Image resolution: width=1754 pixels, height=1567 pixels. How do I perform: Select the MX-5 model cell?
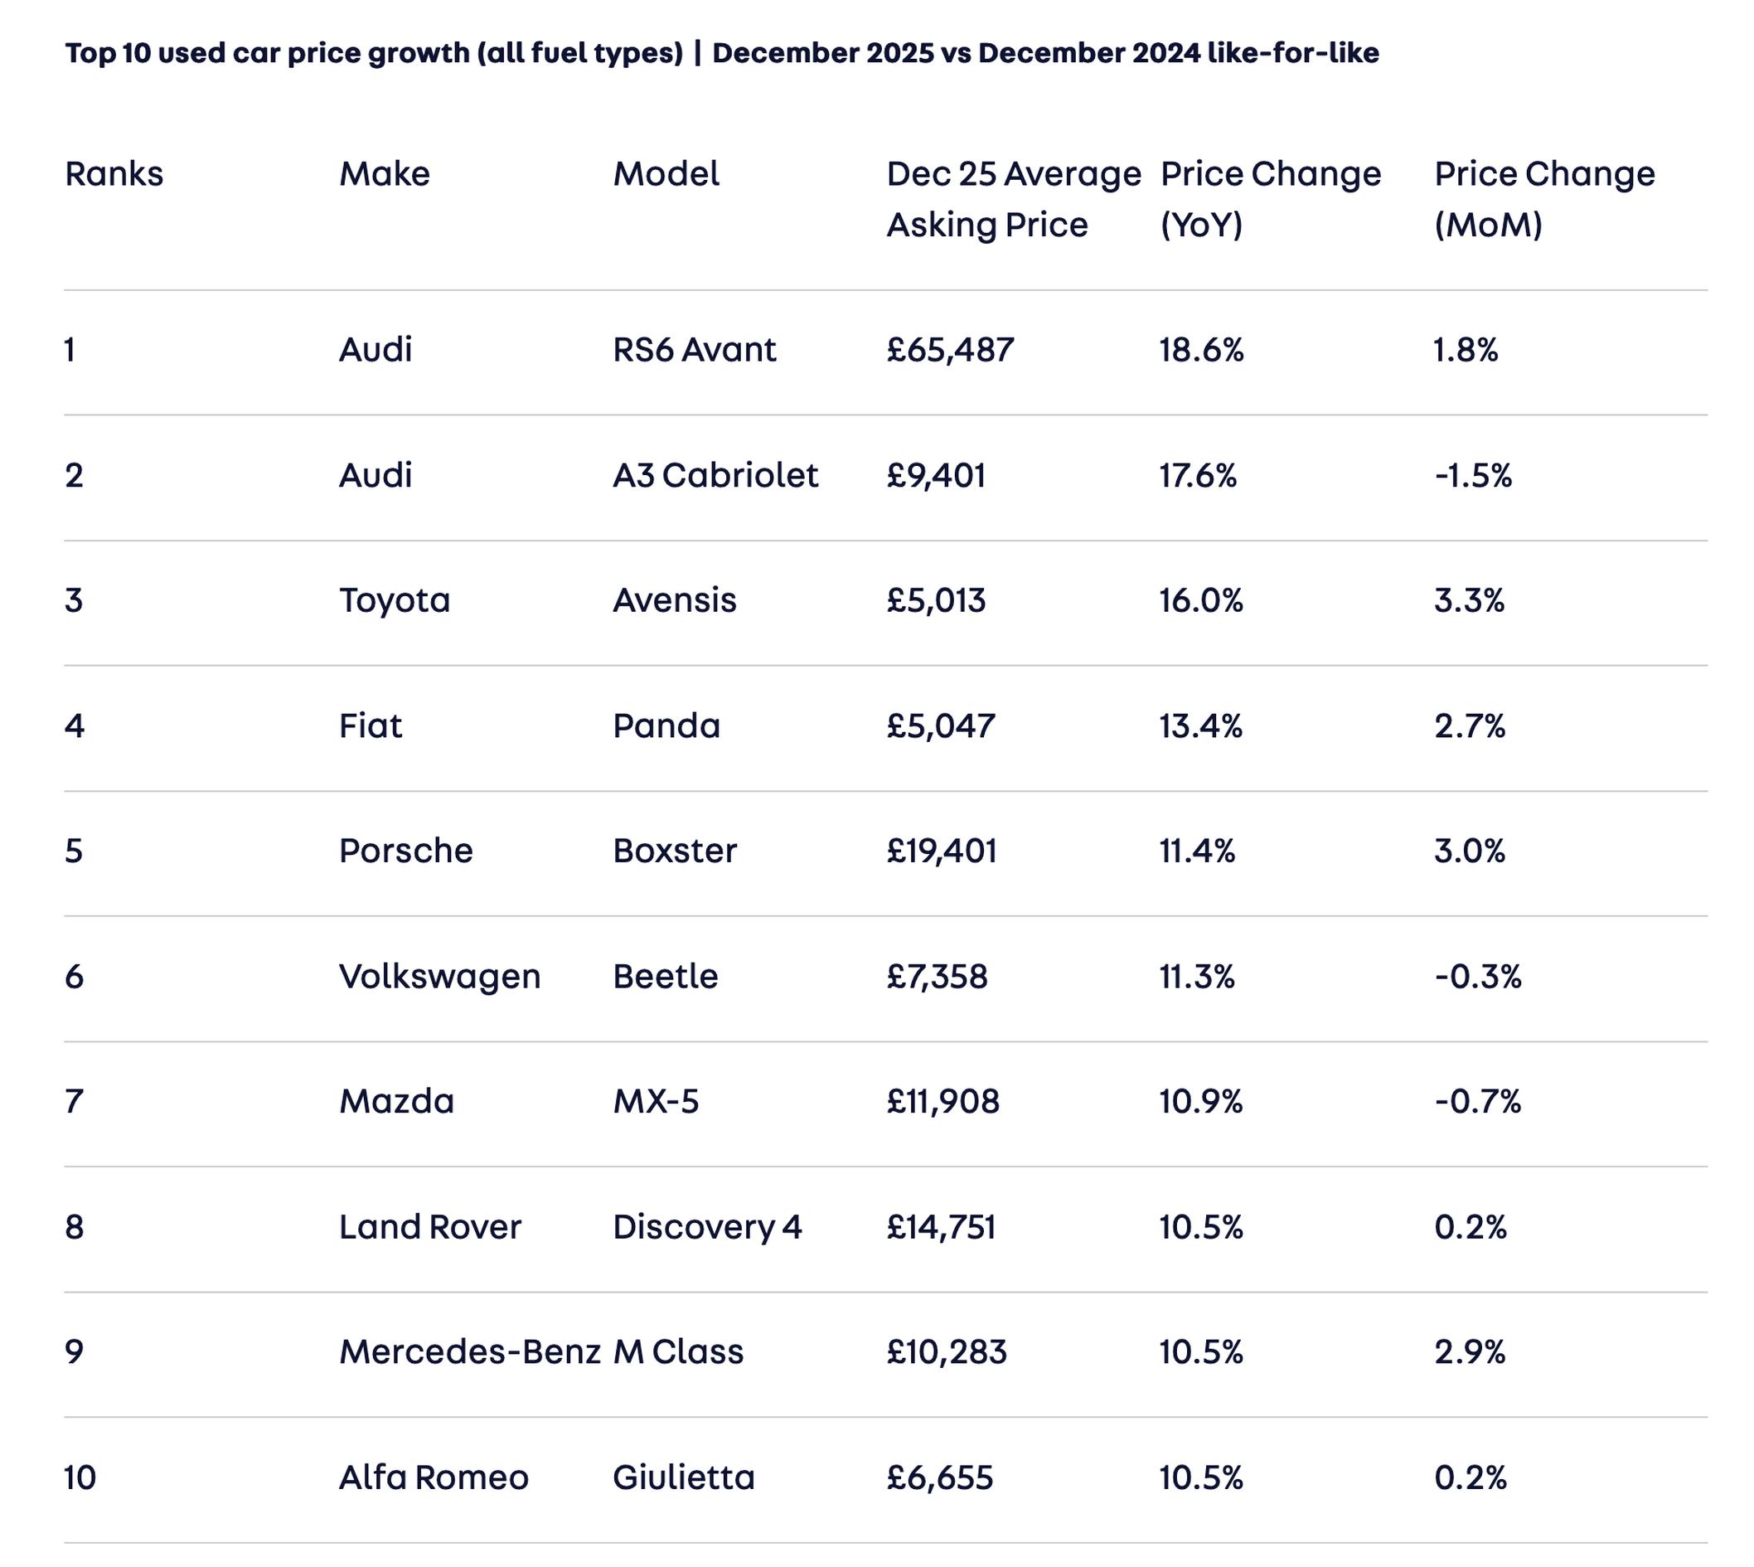655,1101
